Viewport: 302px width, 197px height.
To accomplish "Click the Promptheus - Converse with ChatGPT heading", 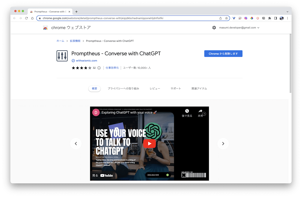I will tap(116, 53).
